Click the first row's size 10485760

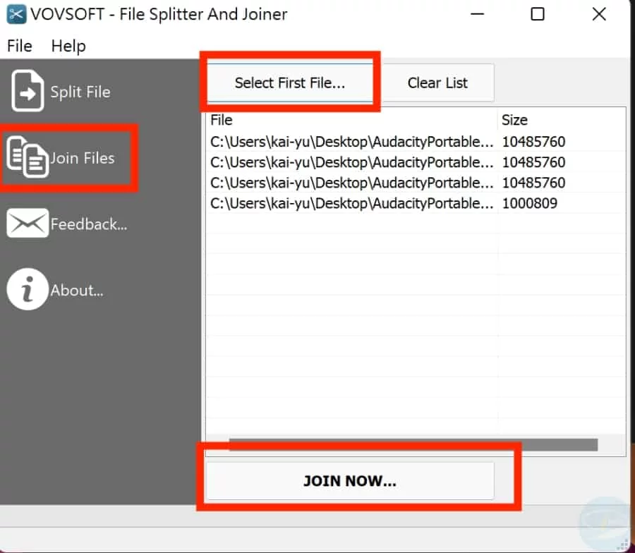click(534, 142)
